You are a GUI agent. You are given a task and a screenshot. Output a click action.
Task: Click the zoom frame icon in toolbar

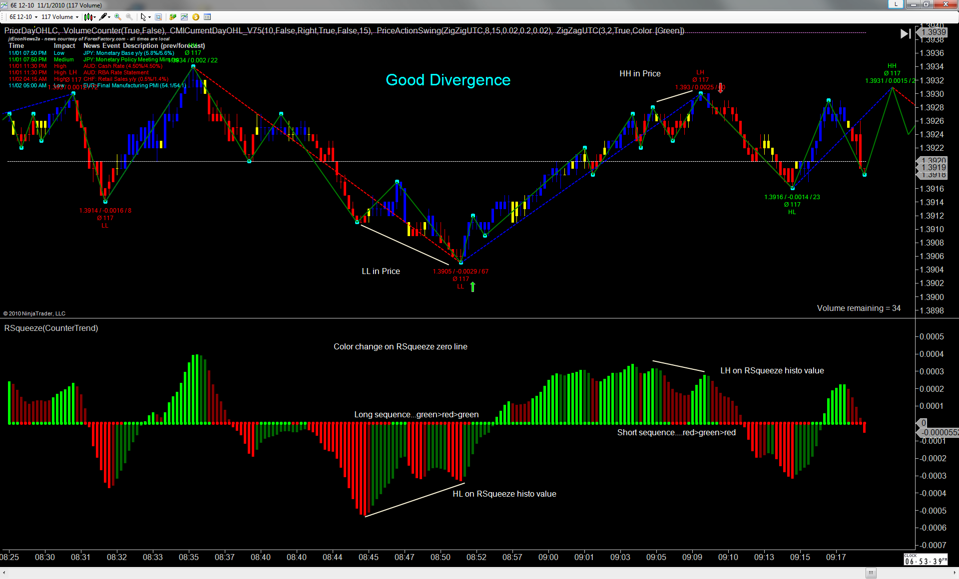(x=158, y=17)
